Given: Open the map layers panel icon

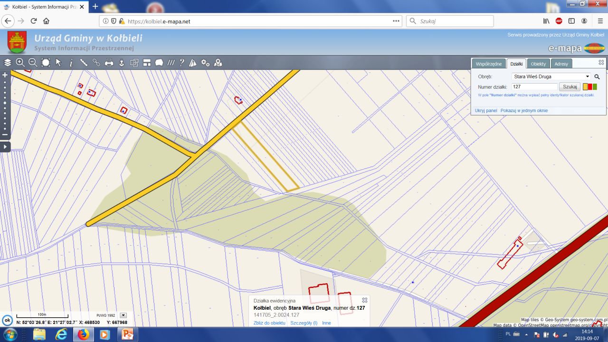Looking at the screenshot, I should point(8,63).
